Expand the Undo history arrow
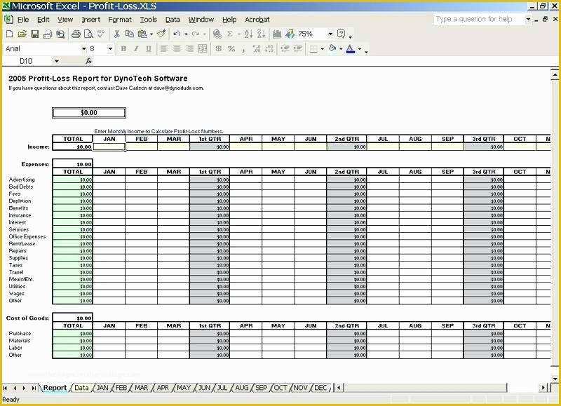561x406 pixels. tap(186, 34)
